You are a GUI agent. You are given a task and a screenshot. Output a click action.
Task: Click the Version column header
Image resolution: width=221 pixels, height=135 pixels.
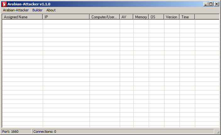pos(172,17)
